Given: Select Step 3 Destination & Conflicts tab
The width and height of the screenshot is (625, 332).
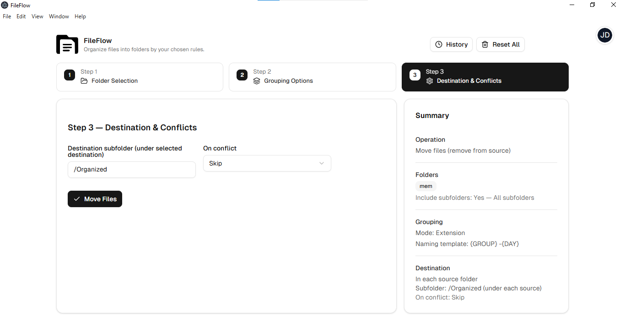Looking at the screenshot, I should [485, 77].
